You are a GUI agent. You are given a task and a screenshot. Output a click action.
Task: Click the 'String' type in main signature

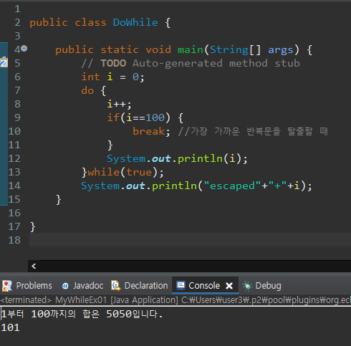pos(229,49)
